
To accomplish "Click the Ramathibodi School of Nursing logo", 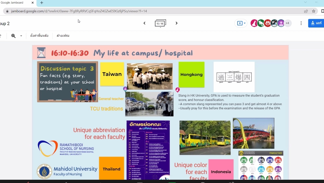I will [x=66, y=149].
